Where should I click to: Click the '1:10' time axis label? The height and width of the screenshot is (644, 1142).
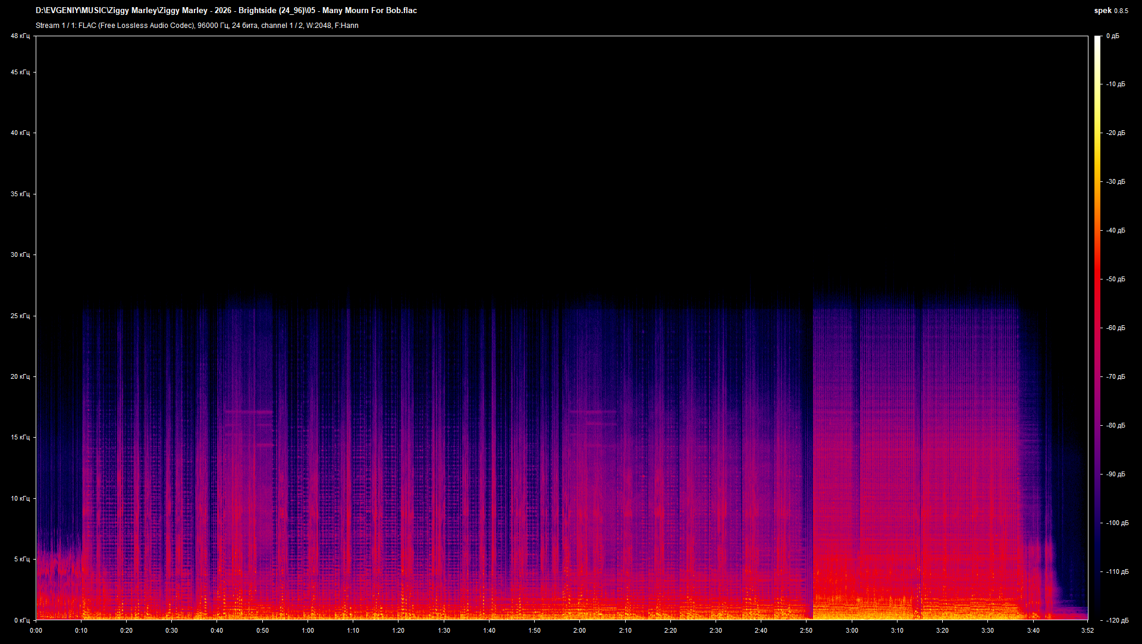point(353,631)
